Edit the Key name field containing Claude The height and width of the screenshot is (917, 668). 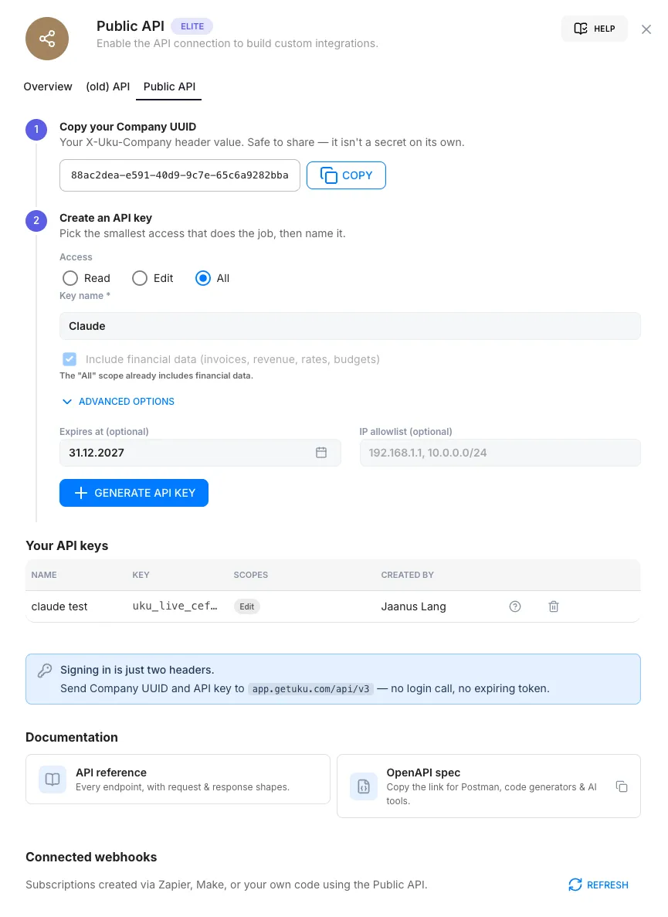[x=350, y=326]
